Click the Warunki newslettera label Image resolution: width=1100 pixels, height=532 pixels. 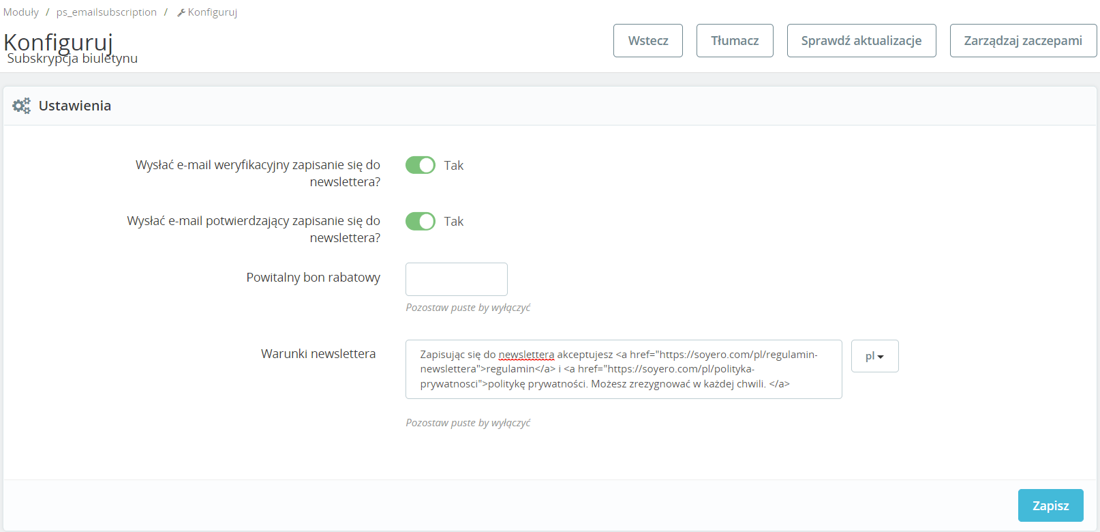(x=318, y=354)
